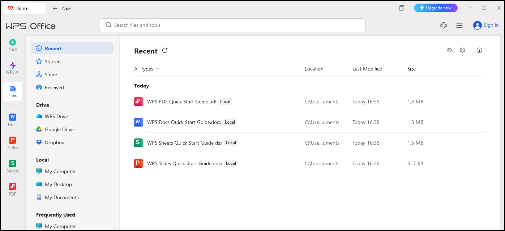
Task: Open the Received section
Action: pyautogui.click(x=54, y=87)
